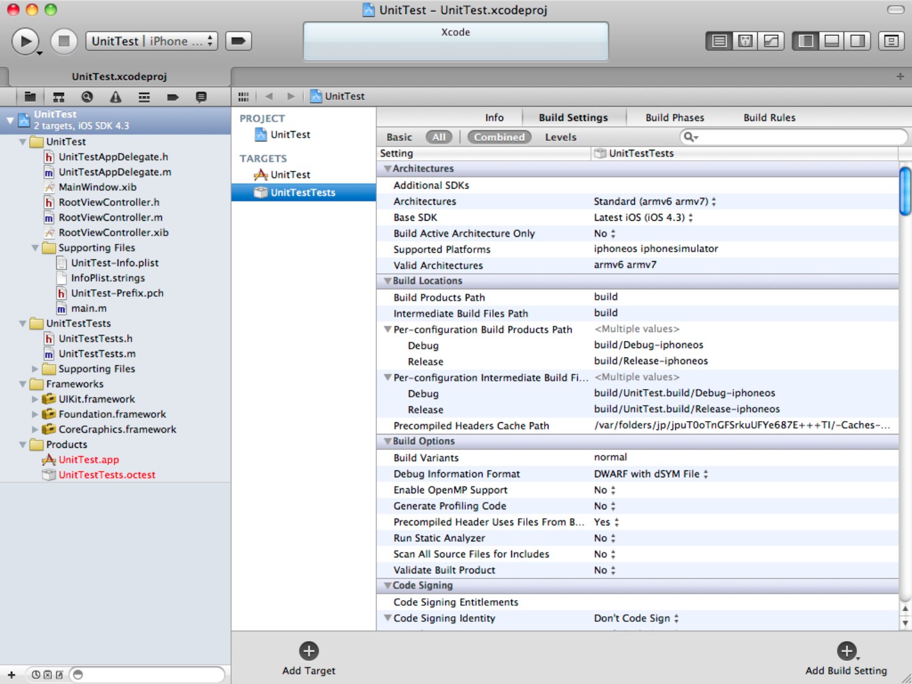Image resolution: width=912 pixels, height=684 pixels.
Task: Collapse Per-configuration Build Products Path
Action: click(x=387, y=330)
